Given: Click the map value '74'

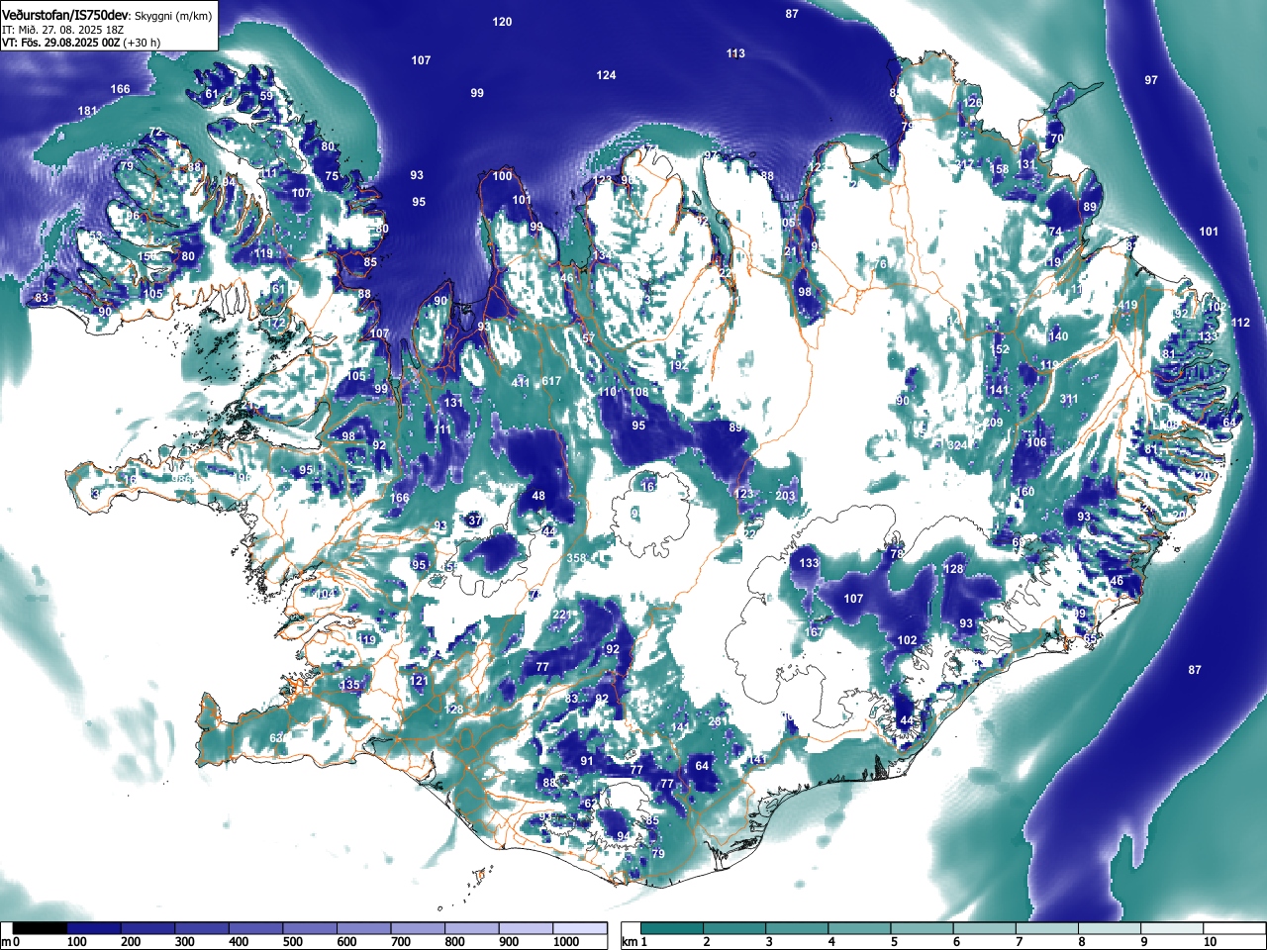Looking at the screenshot, I should pos(1055,233).
